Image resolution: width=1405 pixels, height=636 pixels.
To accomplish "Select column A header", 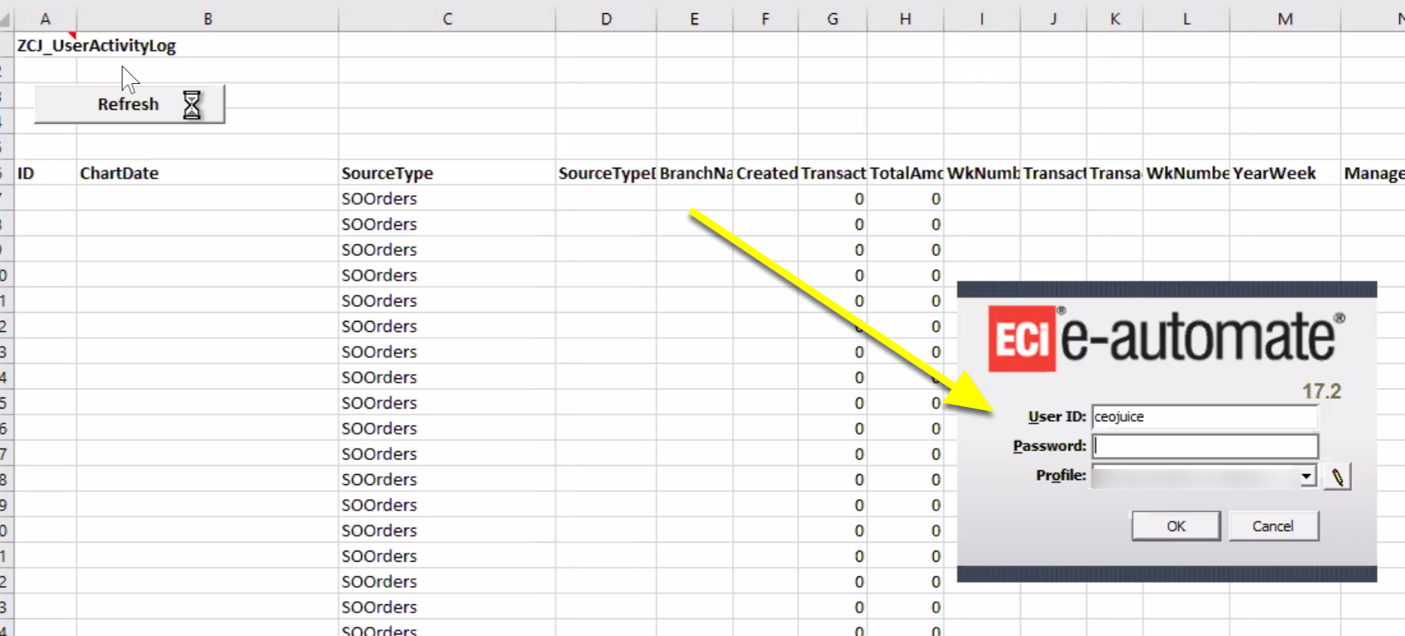I will click(46, 18).
